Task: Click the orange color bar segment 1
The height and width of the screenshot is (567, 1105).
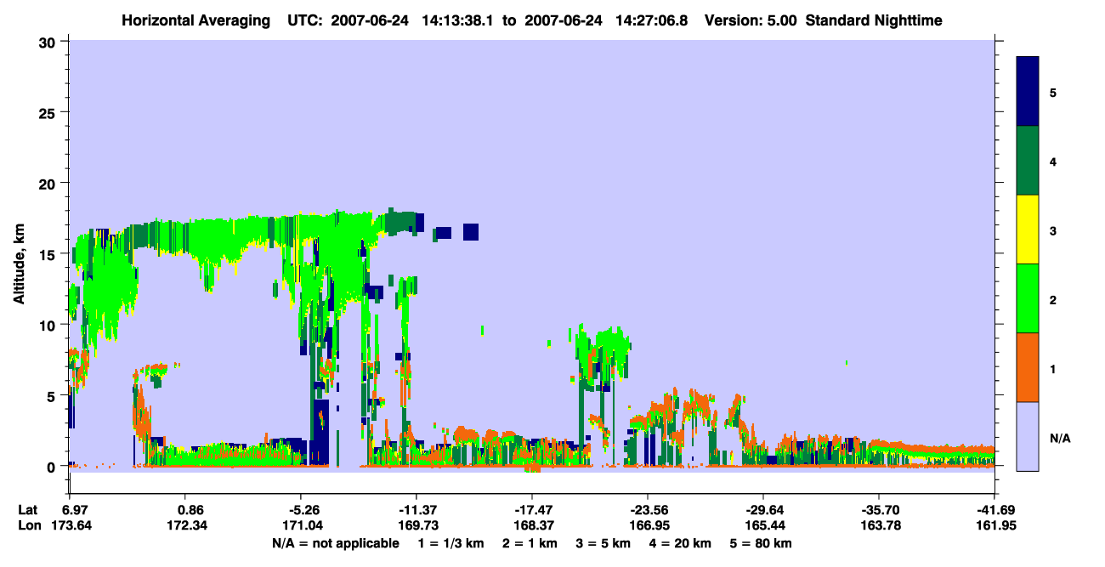Action: point(1028,367)
